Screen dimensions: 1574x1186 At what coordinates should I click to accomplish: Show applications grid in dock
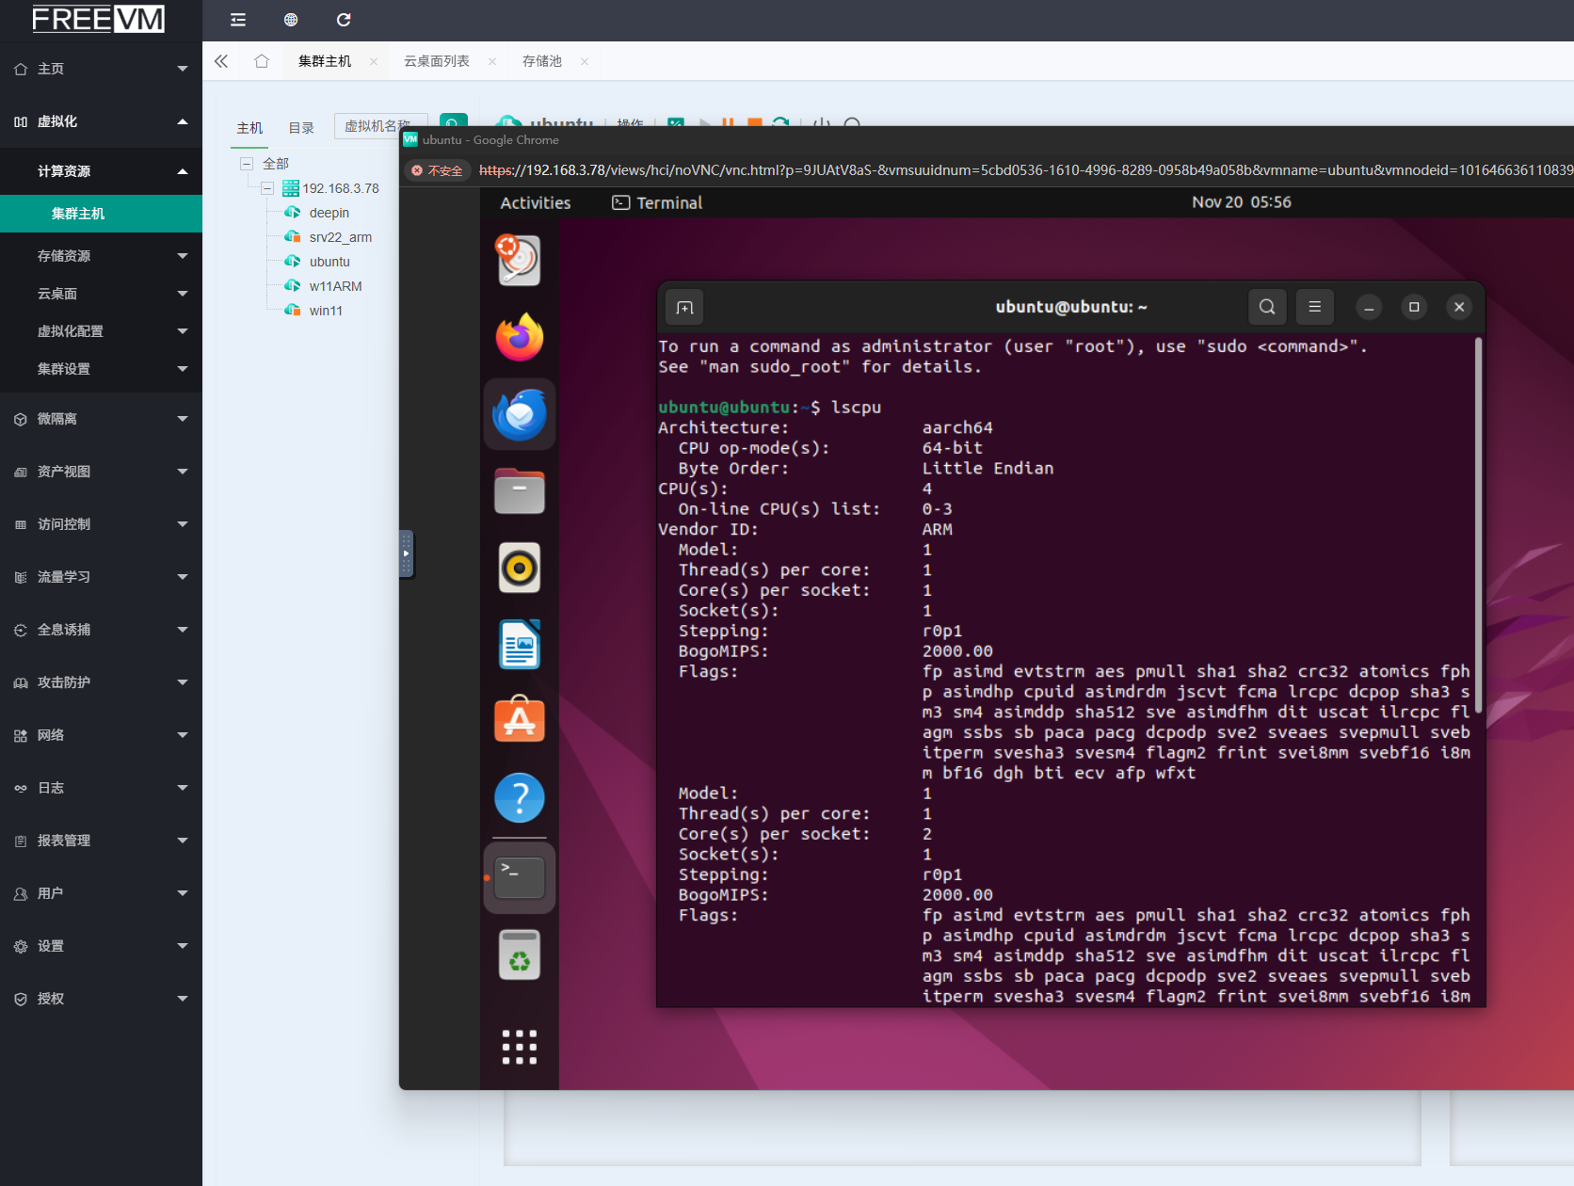(x=520, y=1047)
